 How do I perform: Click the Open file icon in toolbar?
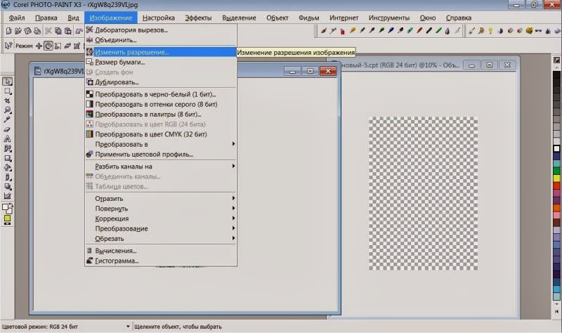(18, 31)
